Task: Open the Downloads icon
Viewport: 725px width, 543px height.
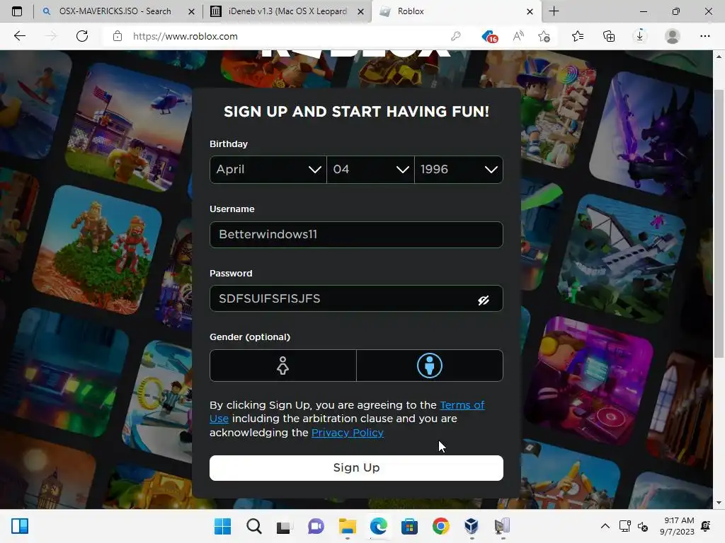Action: point(640,36)
